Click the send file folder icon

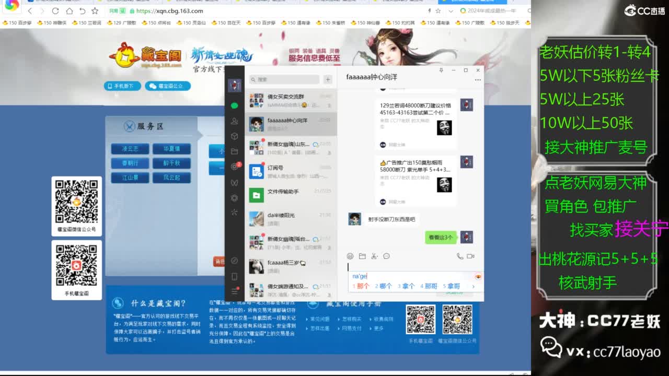(361, 256)
